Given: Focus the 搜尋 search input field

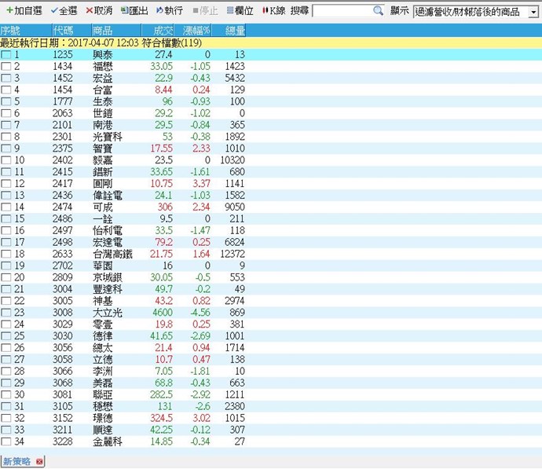Looking at the screenshot, I should point(341,11).
